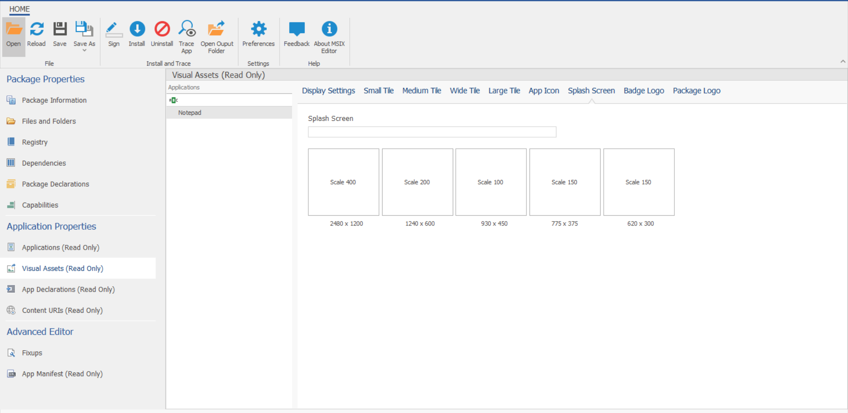Viewport: 848px width, 413px height.
Task: Click the Open folder icon
Action: (x=14, y=30)
